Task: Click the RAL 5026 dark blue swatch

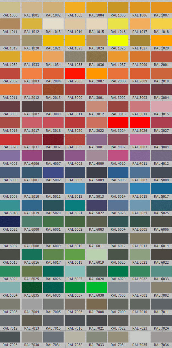Action: click(10, 222)
